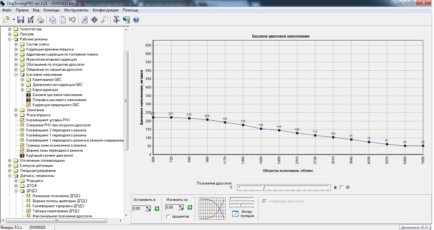Expand the 'Состав смеси' folder
434x230 pixels.
[16, 44]
